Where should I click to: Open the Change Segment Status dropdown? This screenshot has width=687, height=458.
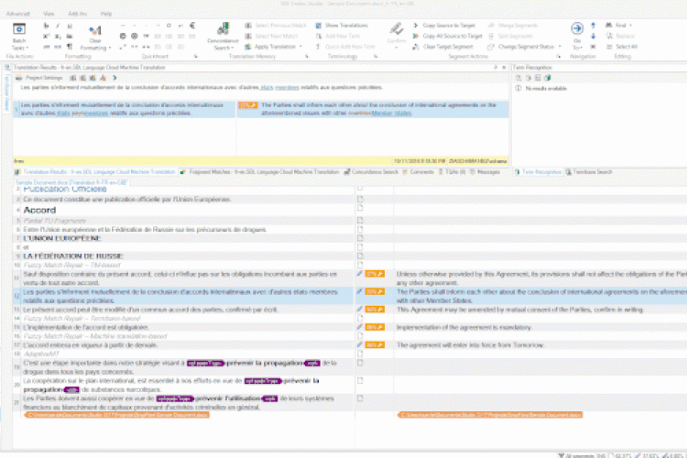coord(525,47)
